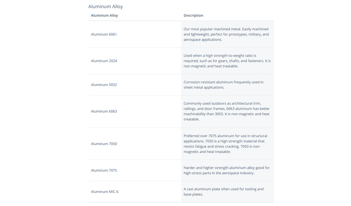The image size is (351, 206).
Task: Select the Aluminum Alloy column header
Action: coord(104,16)
